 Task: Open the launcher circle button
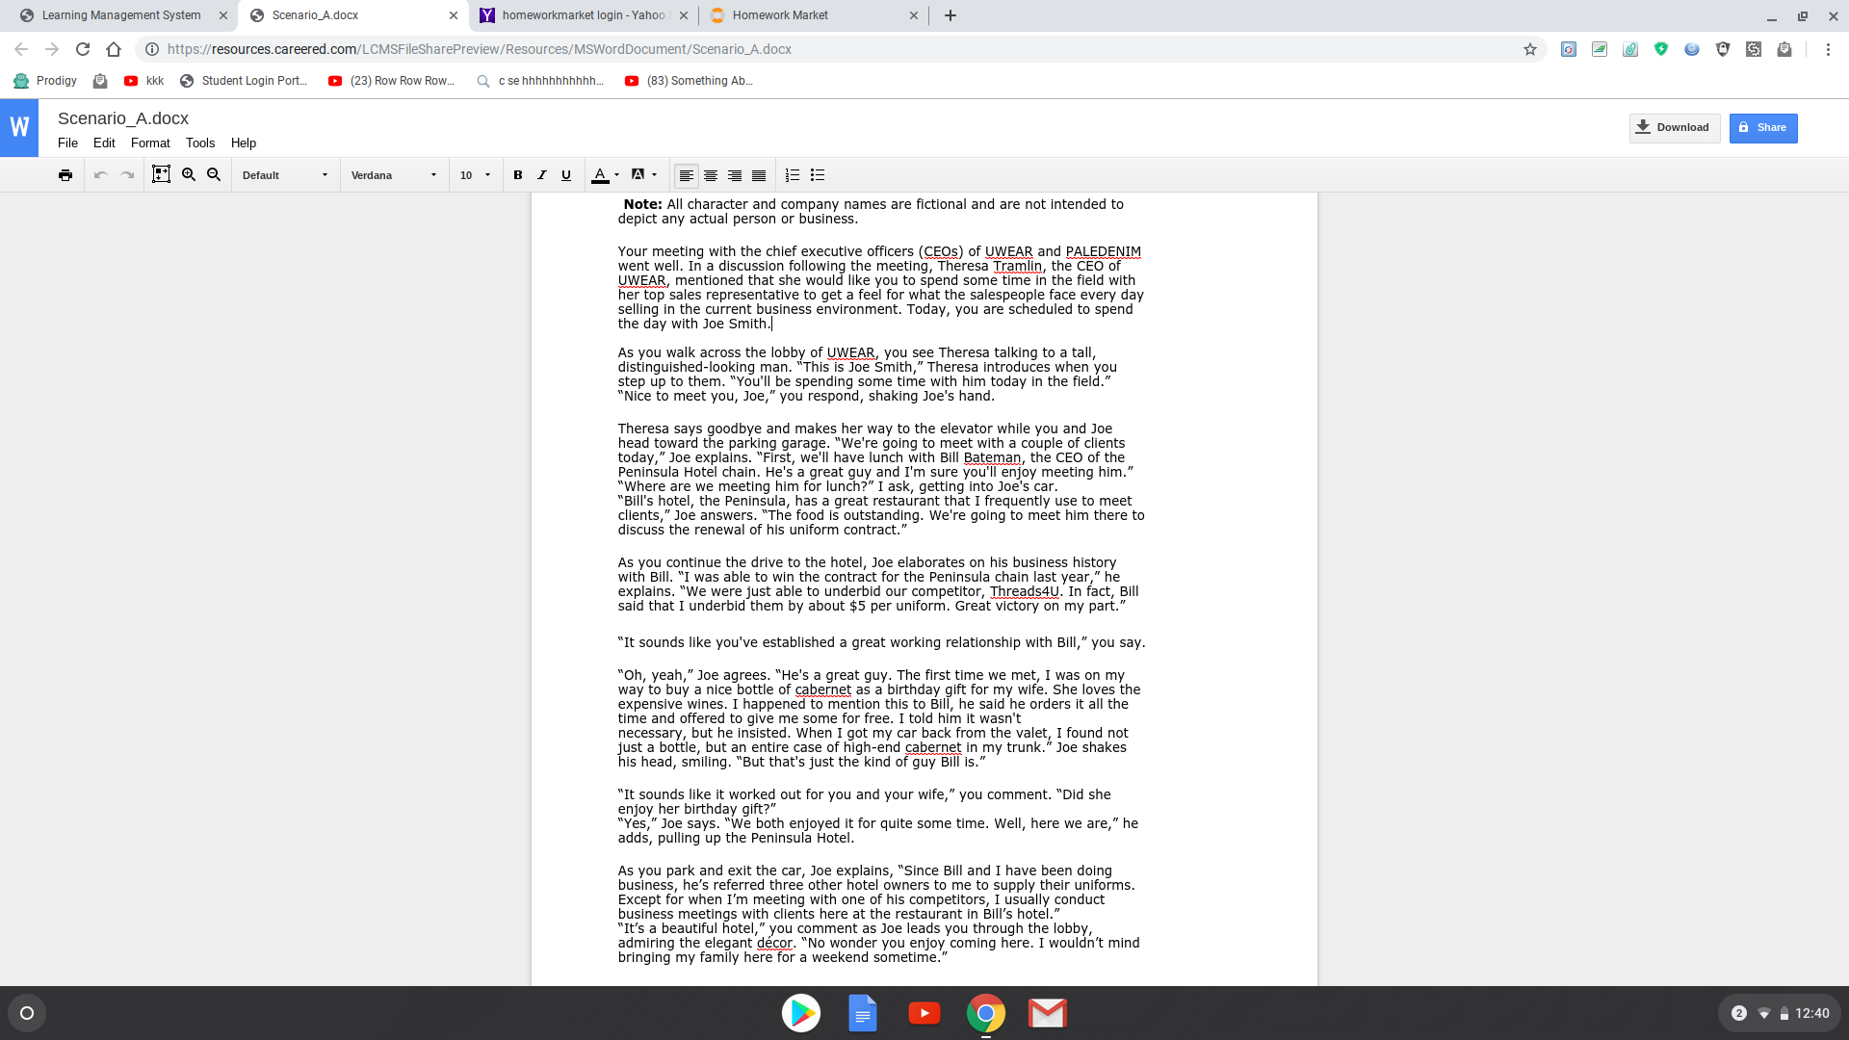pos(27,1013)
